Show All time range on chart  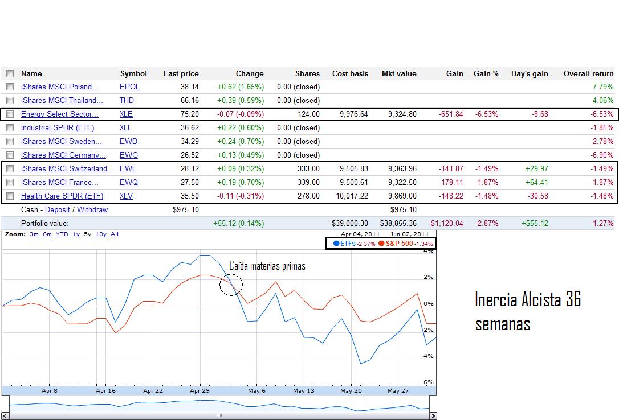point(115,234)
